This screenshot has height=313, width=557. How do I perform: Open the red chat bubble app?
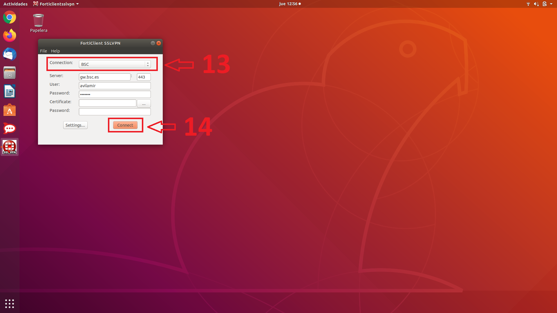tap(10, 128)
